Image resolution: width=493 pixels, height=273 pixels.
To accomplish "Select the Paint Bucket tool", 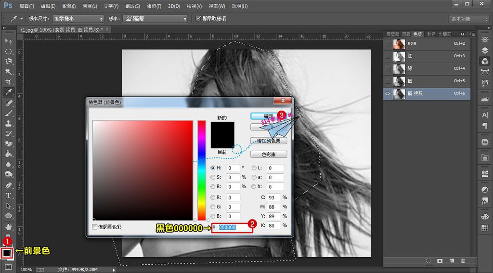I will 9,154.
